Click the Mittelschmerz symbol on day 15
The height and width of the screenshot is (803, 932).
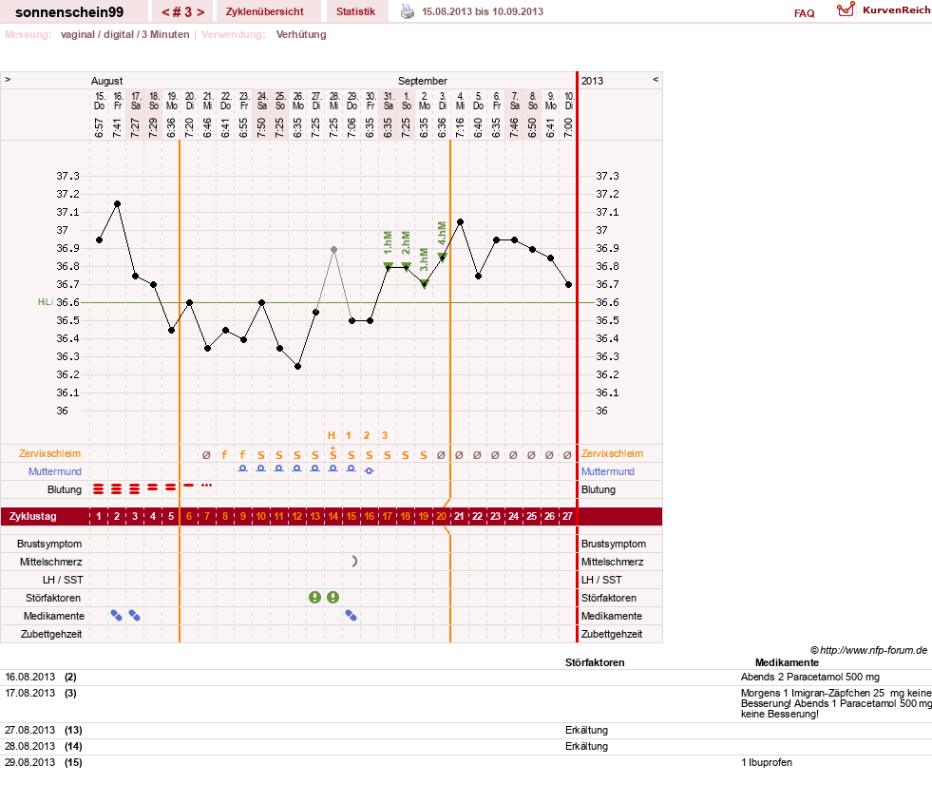pyautogui.click(x=354, y=561)
